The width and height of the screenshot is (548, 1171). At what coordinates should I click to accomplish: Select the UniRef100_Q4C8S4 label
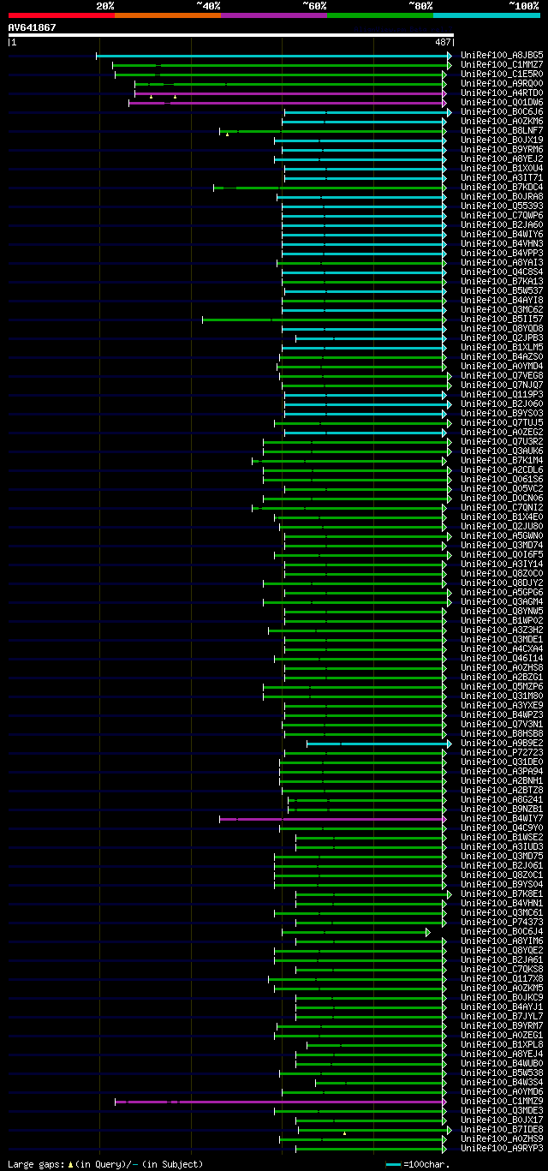[x=502, y=272]
